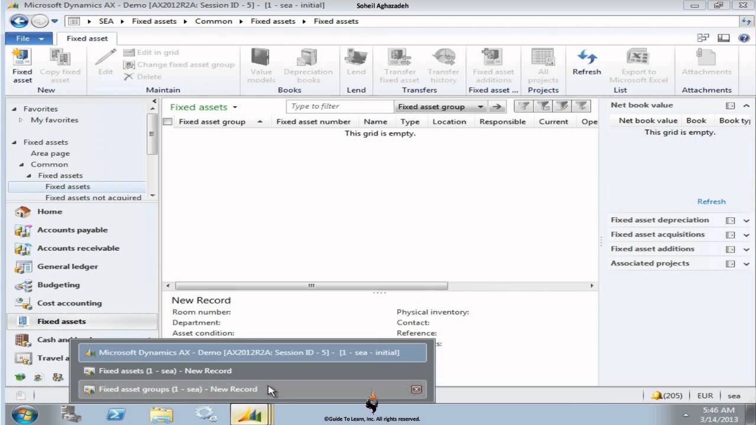This screenshot has width=756, height=425.
Task: Collapse the Net book value pane
Action: click(x=747, y=106)
